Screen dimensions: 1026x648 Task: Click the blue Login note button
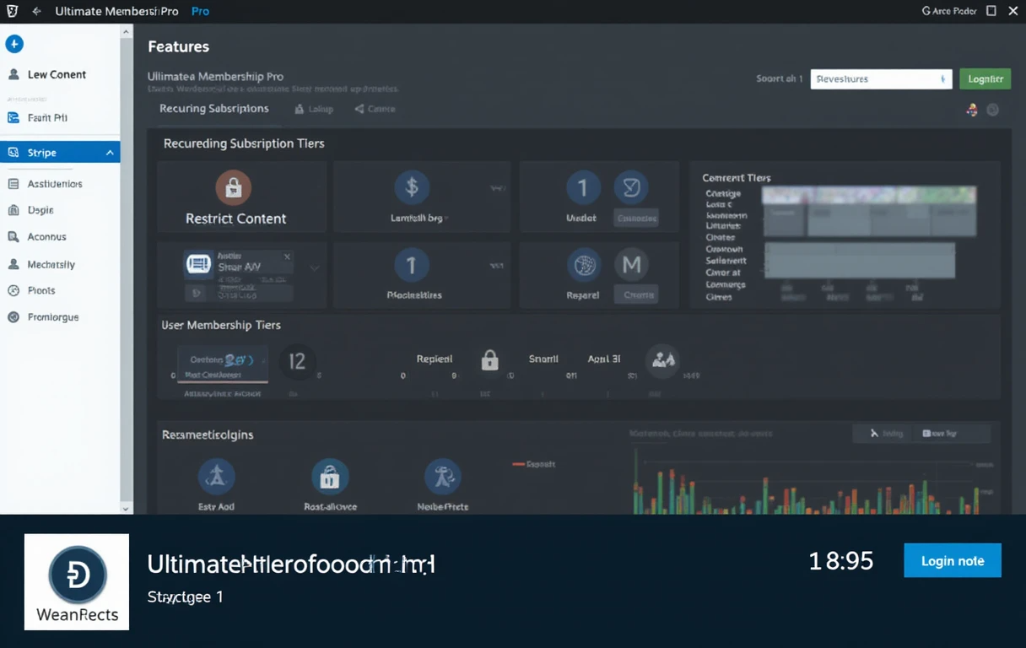pyautogui.click(x=953, y=560)
